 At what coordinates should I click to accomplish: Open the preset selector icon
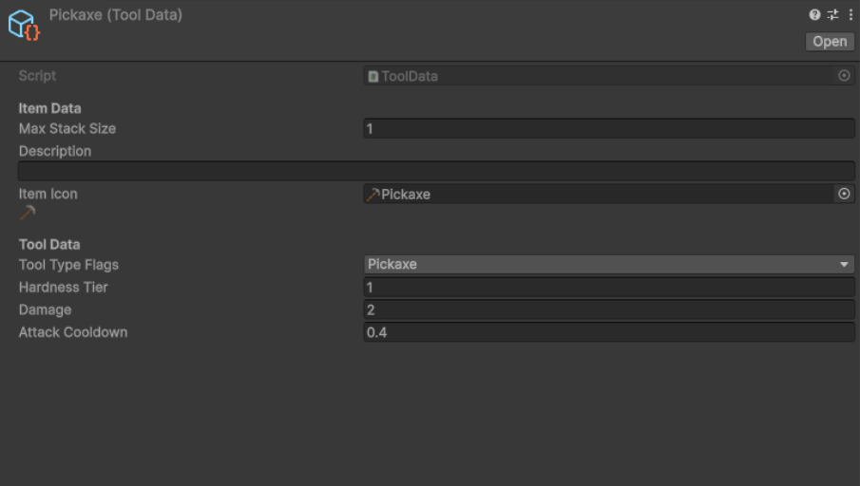pos(832,14)
